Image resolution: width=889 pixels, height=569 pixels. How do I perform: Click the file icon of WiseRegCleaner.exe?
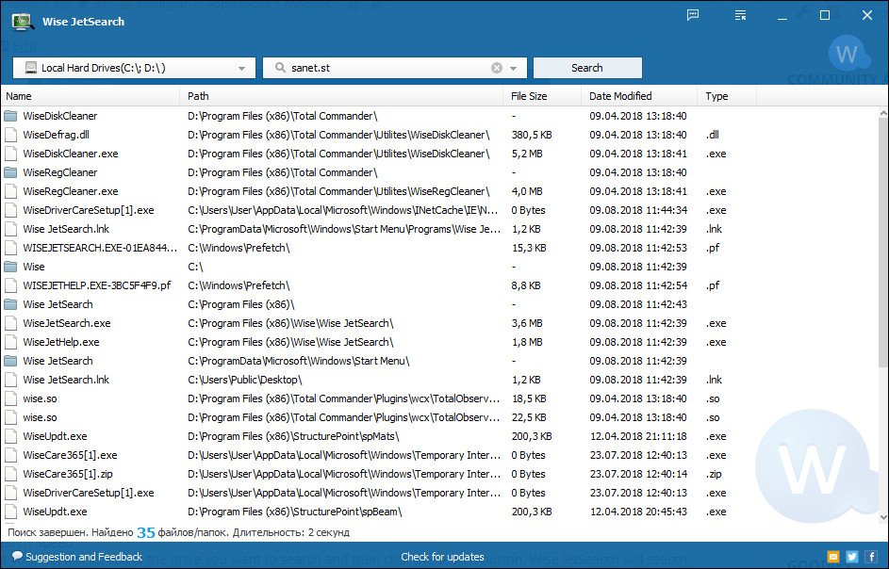[x=10, y=191]
